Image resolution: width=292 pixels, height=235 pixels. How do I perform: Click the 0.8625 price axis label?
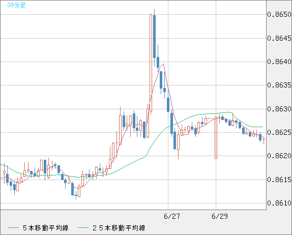tap(279, 132)
